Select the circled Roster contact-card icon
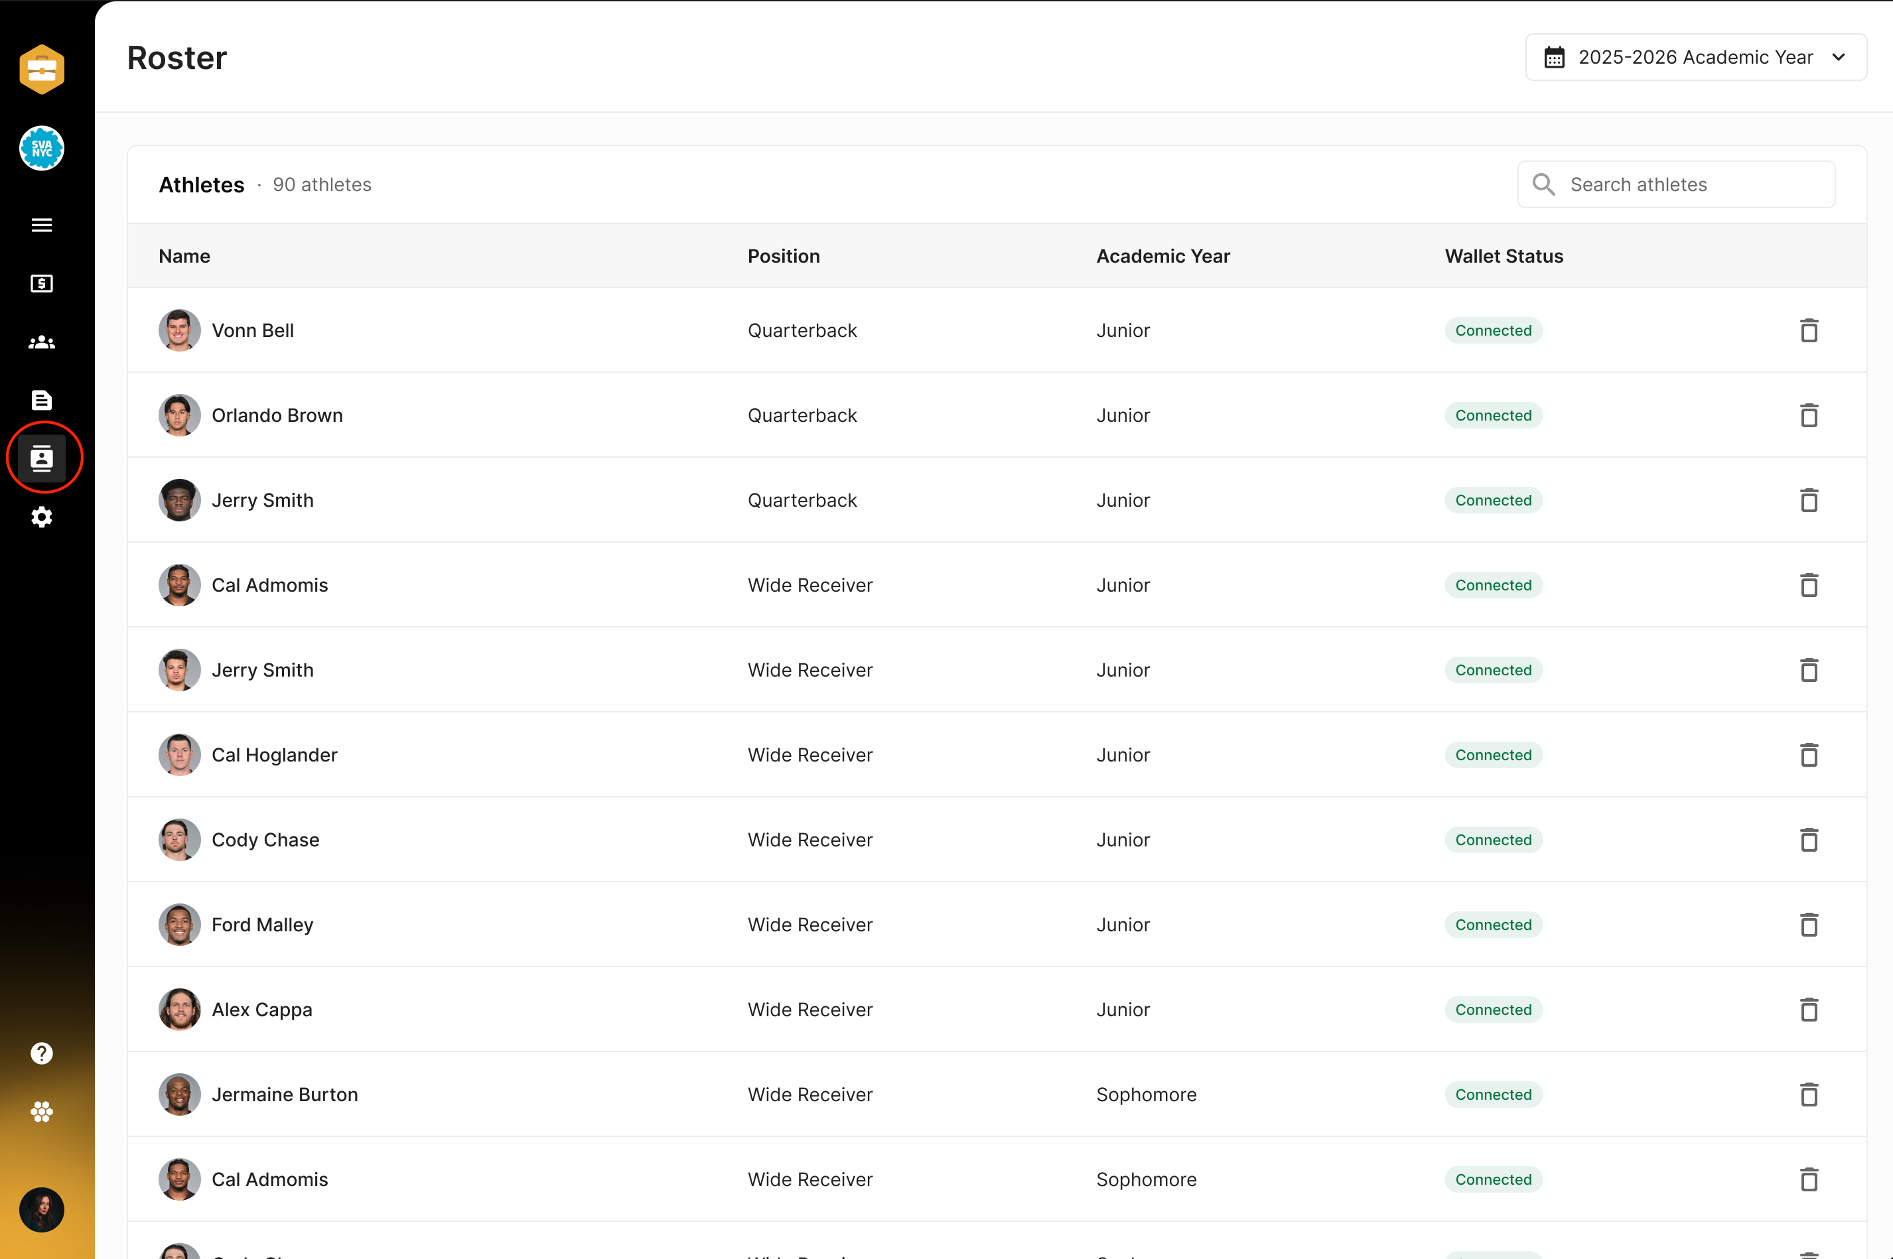 (43, 457)
